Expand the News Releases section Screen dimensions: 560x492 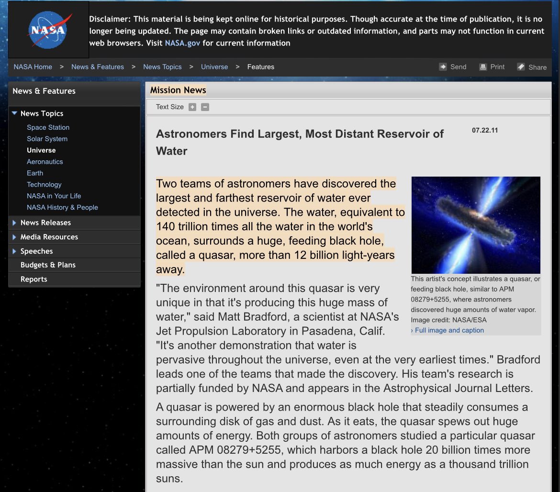click(x=14, y=223)
